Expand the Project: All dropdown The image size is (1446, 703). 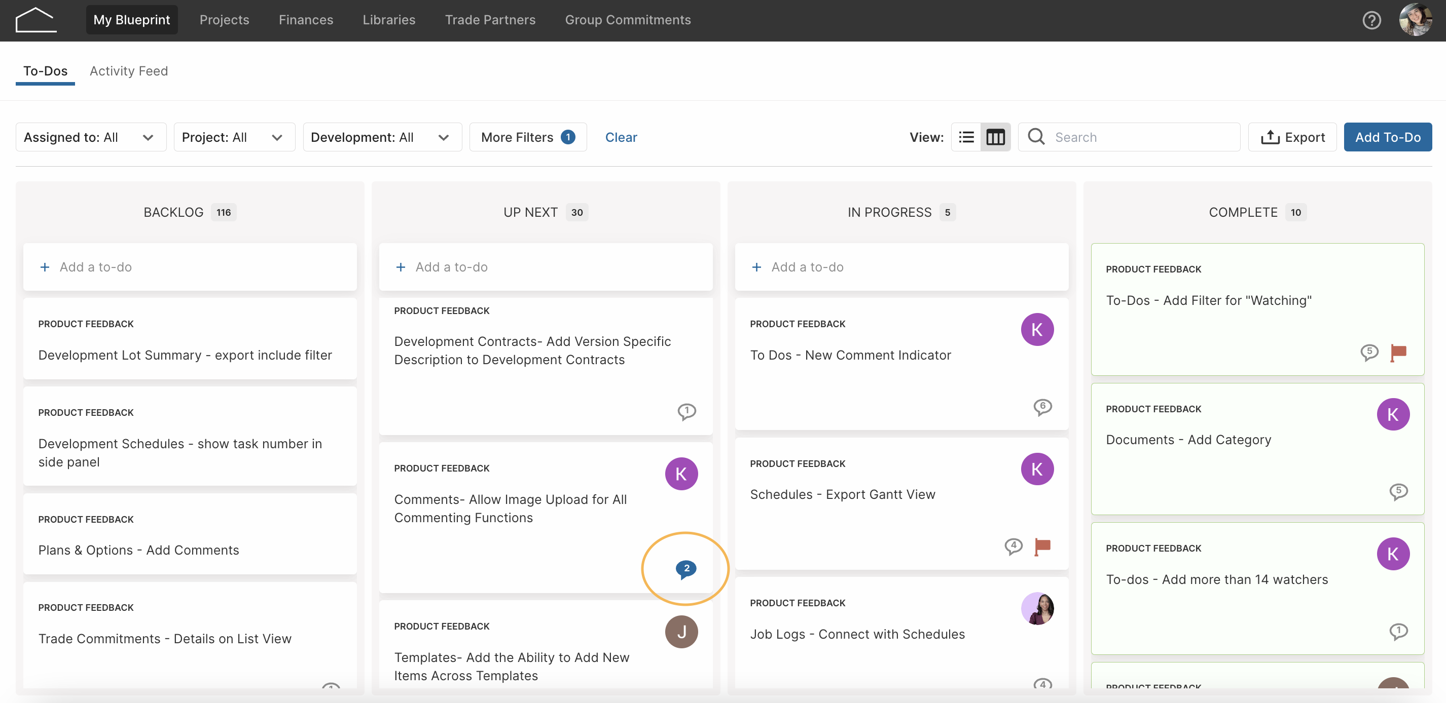pyautogui.click(x=235, y=137)
